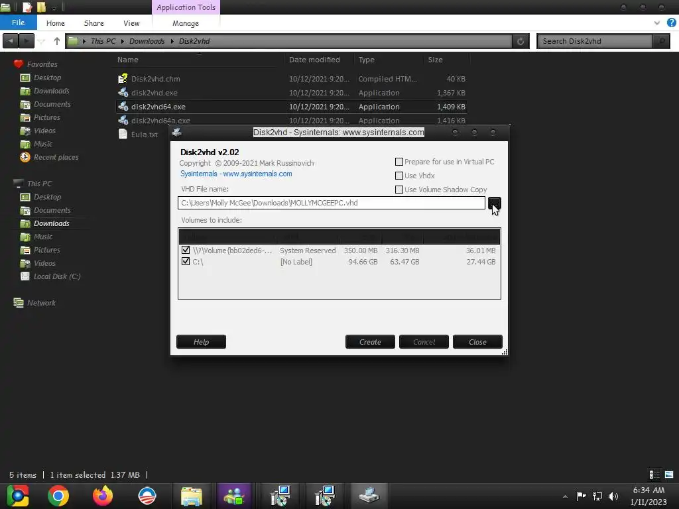
Task: Go up one folder level with Up arrow
Action: [x=57, y=41]
